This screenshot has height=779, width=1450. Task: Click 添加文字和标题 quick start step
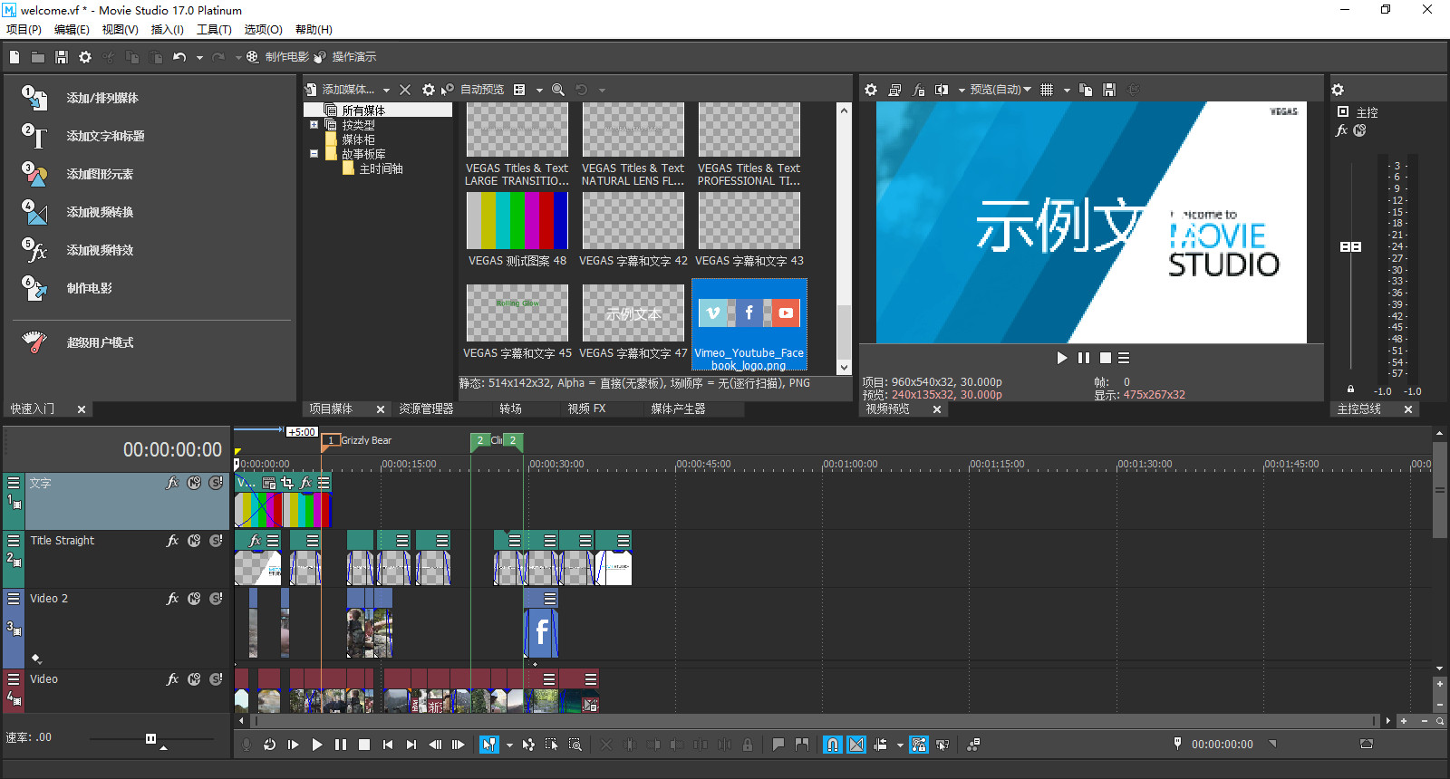(x=105, y=136)
